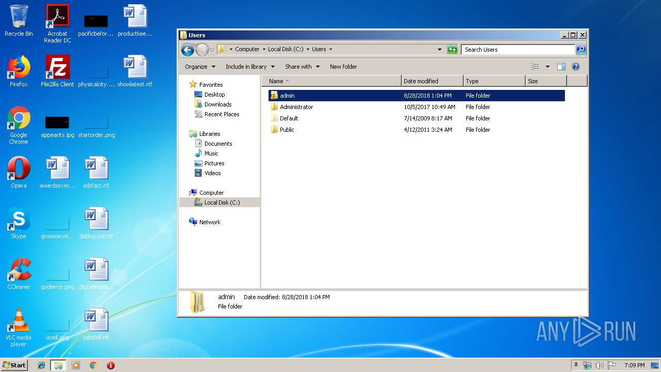Select Downloads under Favorites

click(x=218, y=104)
